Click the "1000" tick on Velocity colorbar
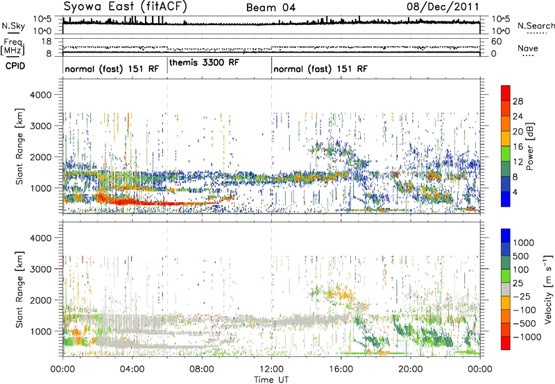Screen dimensions: 555x384 pos(524,243)
